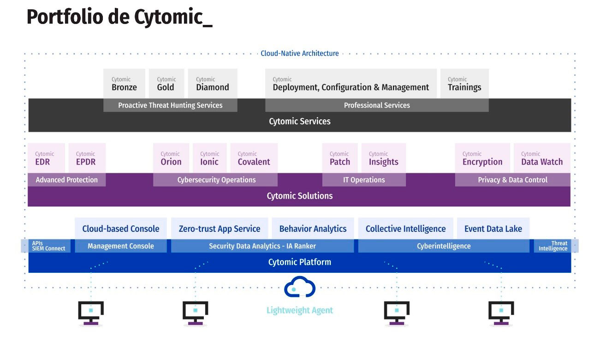Screen dimensions: 600x348
Task: Click the Threat Intelligence label
Action: pos(552,246)
